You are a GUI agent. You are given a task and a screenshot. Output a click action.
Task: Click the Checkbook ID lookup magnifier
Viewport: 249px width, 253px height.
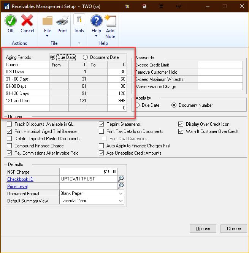[121, 179]
